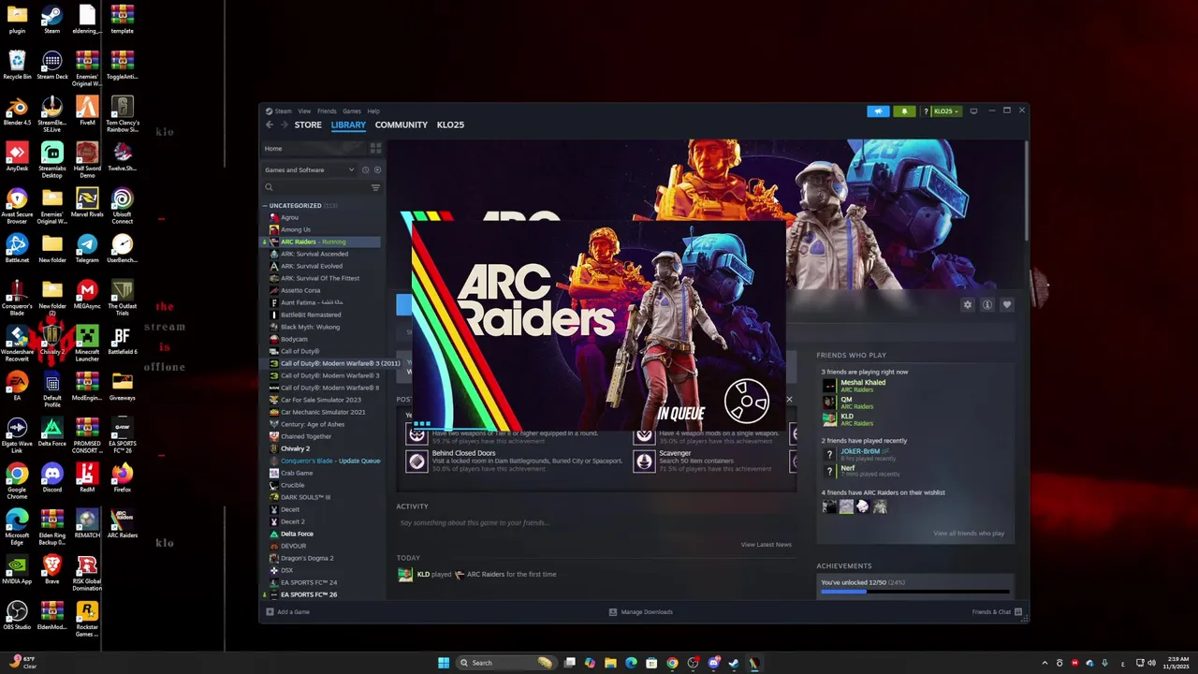The height and width of the screenshot is (674, 1198).
Task: Open Marvel Rivals desktop shortcut
Action: coord(87,201)
